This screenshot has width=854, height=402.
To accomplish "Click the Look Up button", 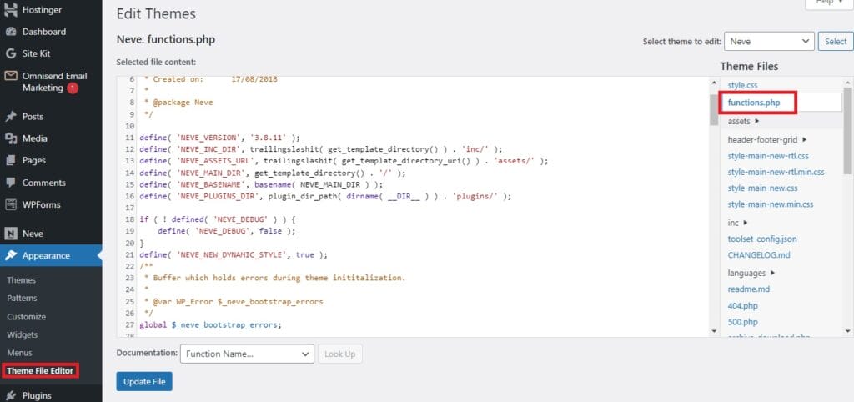I will tap(340, 354).
